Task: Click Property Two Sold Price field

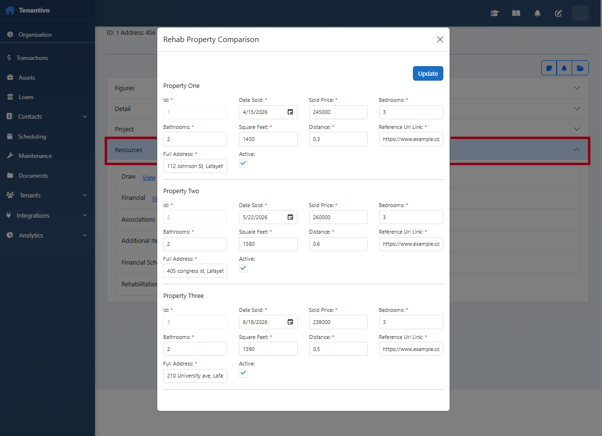Action: (338, 217)
